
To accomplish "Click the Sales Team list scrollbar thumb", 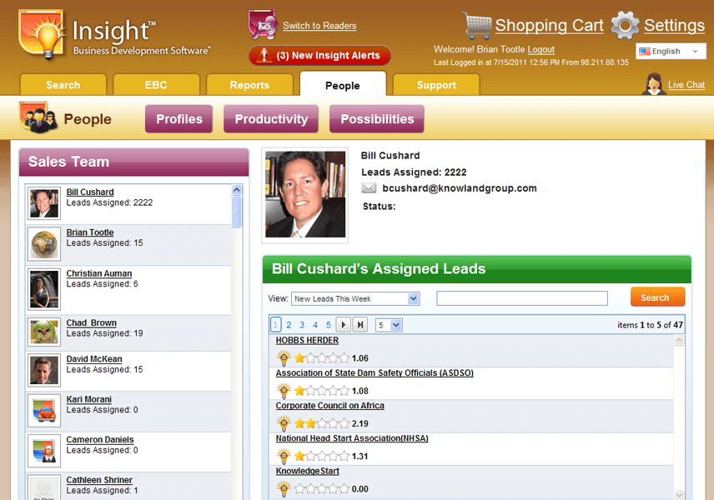I will coord(237,212).
